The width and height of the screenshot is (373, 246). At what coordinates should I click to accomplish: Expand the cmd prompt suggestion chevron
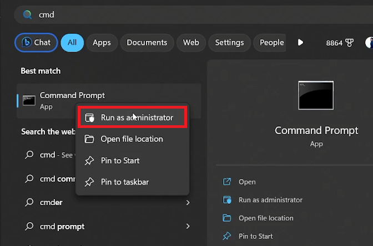pos(188,226)
